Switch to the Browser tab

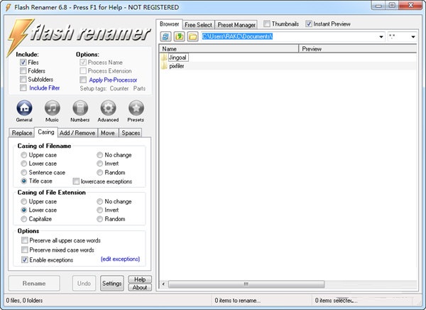(169, 24)
